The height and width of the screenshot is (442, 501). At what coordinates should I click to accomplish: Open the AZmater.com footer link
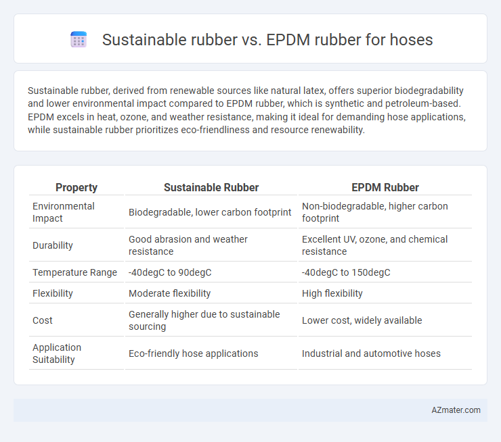point(456,410)
